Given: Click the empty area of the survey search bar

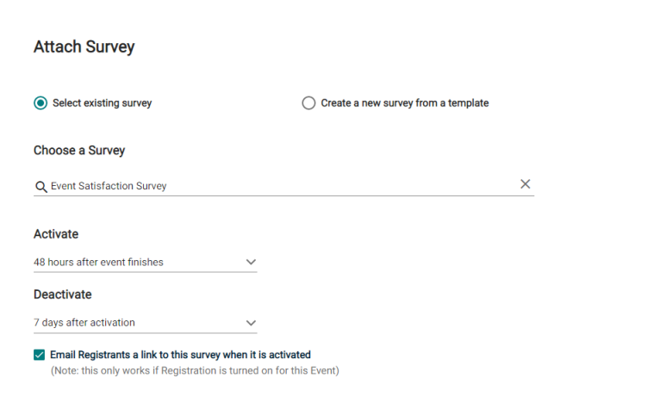Looking at the screenshot, I should click(x=343, y=186).
